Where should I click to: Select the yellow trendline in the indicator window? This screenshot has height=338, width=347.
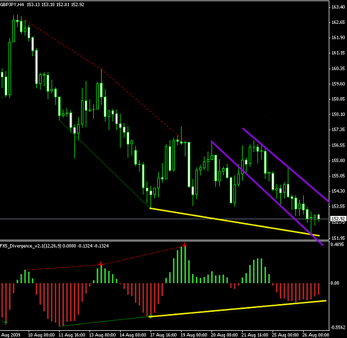click(238, 309)
